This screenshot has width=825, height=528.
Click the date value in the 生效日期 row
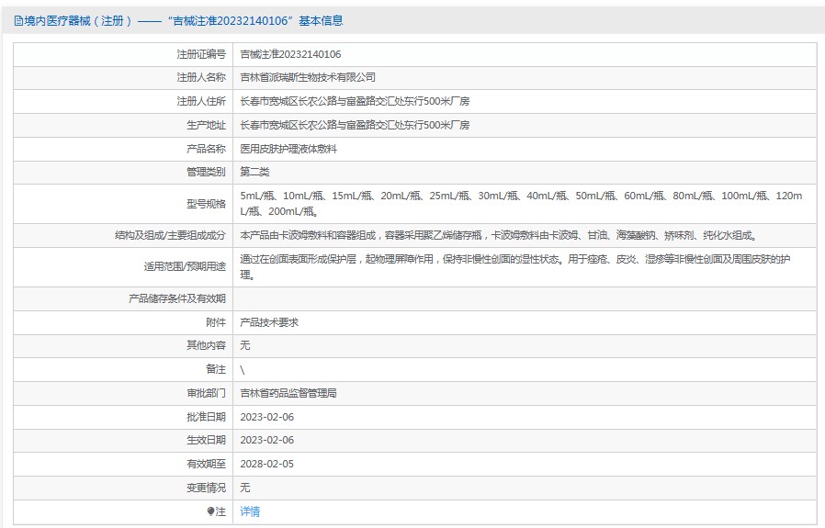click(266, 440)
